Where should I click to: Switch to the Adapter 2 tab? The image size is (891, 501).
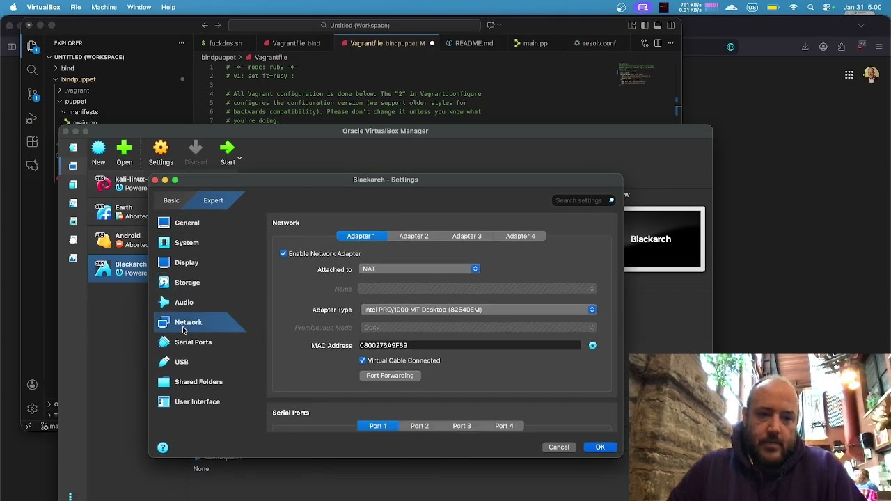tap(413, 237)
